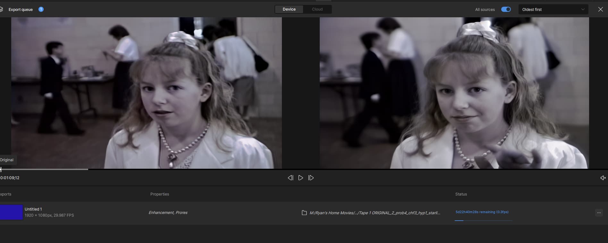Viewport: 608px width, 243px height.
Task: Click the Export queue layers icon
Action: tap(1, 9)
